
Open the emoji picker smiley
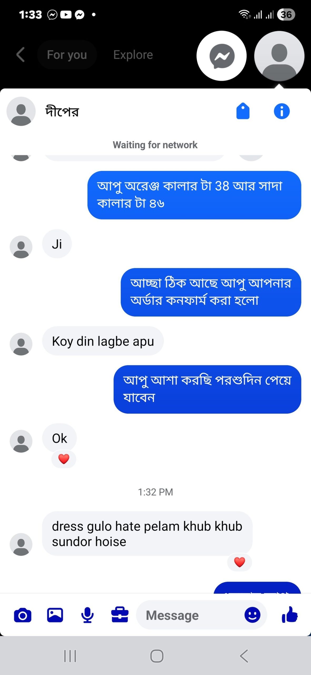coord(252,615)
